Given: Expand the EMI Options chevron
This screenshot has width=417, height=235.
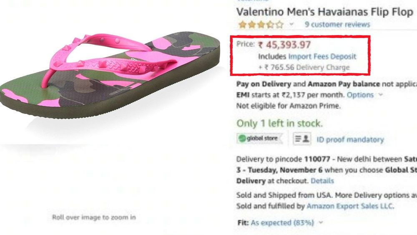Looking at the screenshot, I should point(380,95).
